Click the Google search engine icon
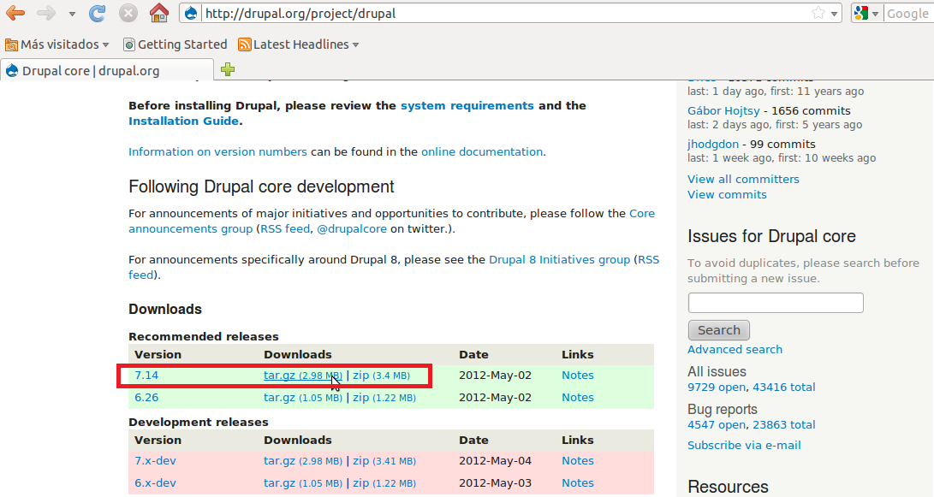 click(x=862, y=13)
